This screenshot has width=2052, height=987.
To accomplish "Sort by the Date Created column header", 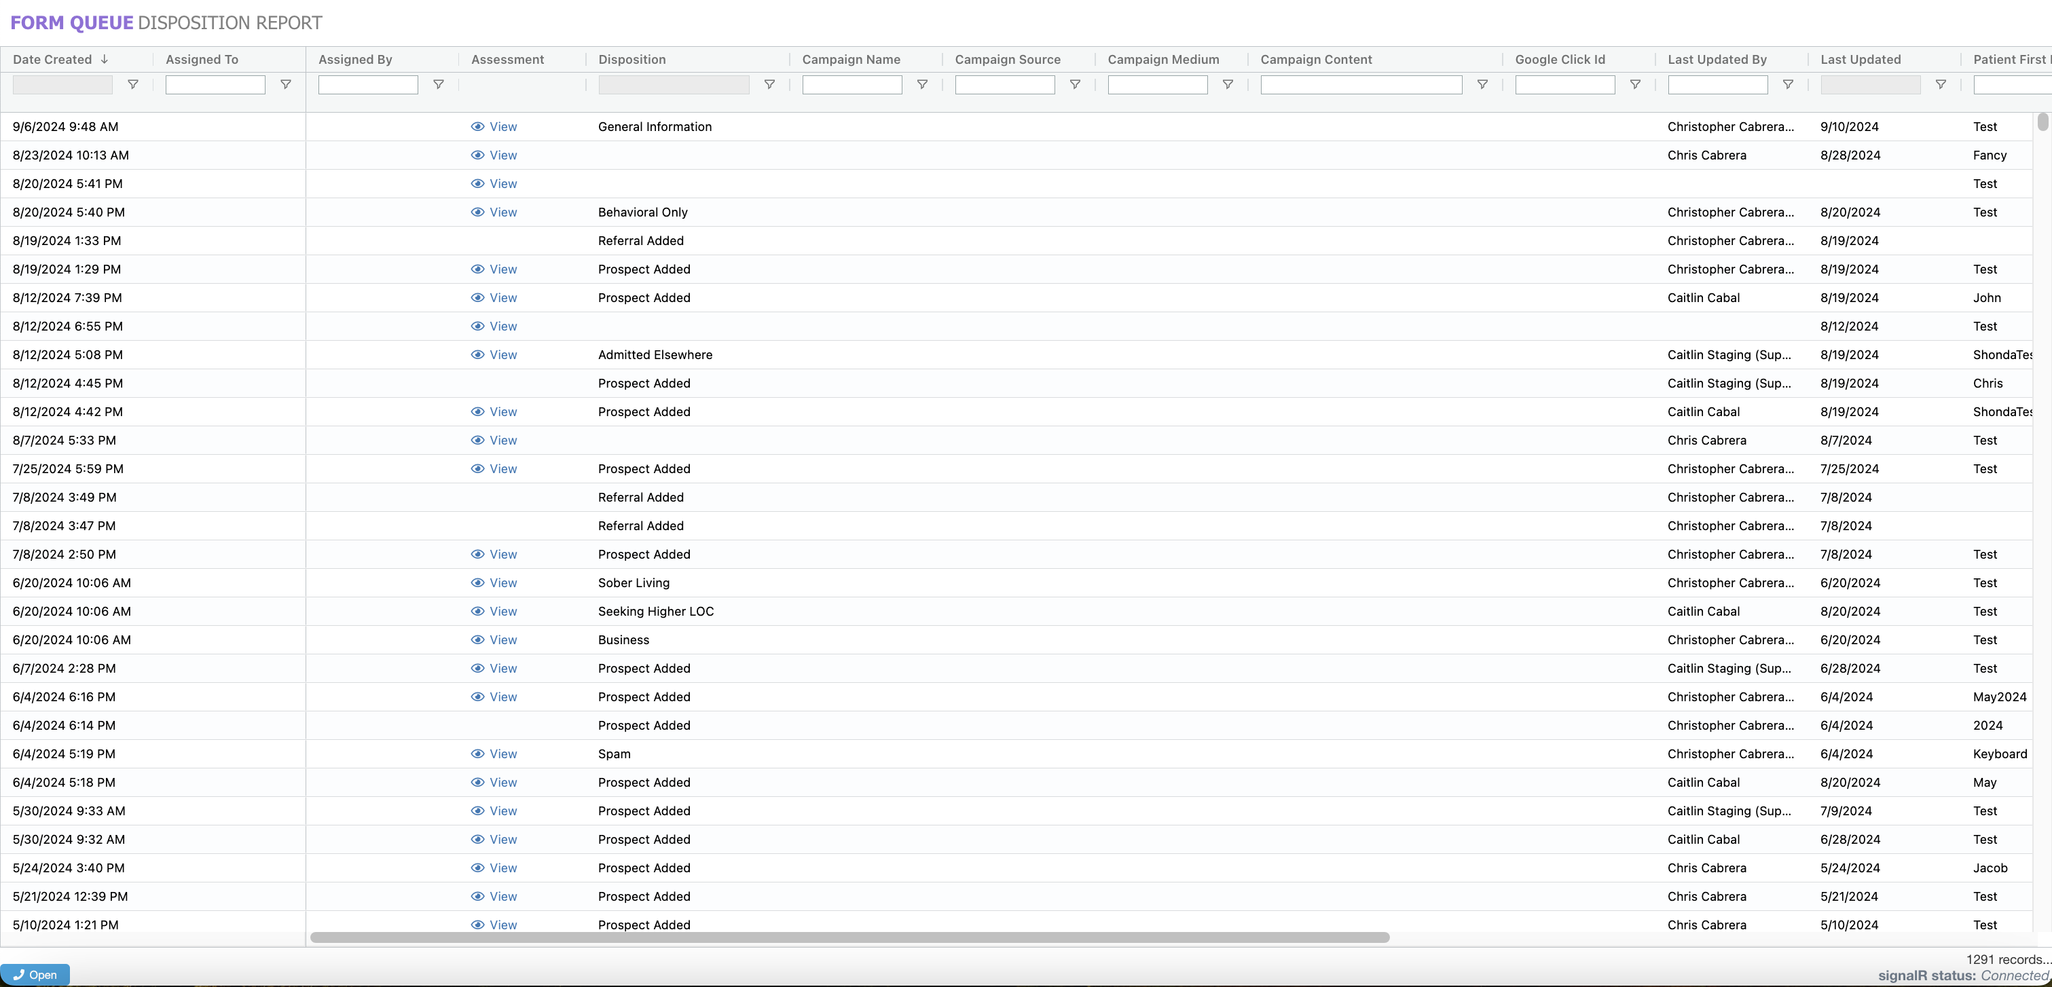I will (52, 59).
